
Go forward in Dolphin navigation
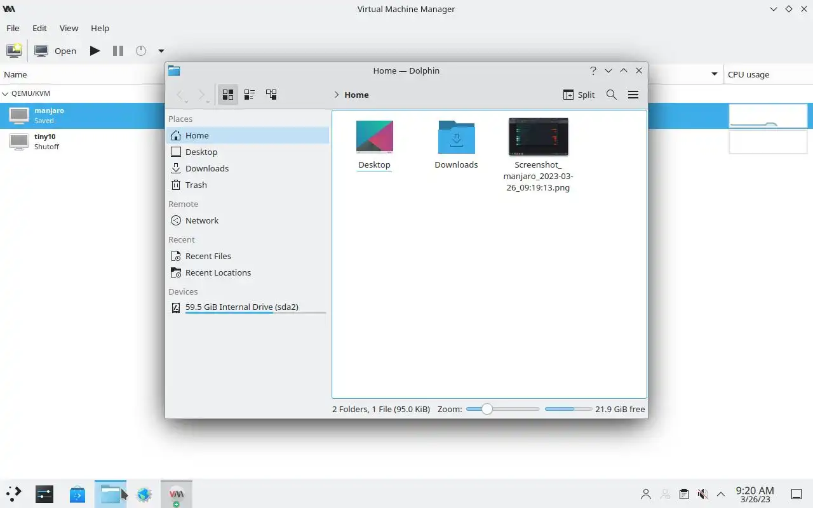point(201,95)
